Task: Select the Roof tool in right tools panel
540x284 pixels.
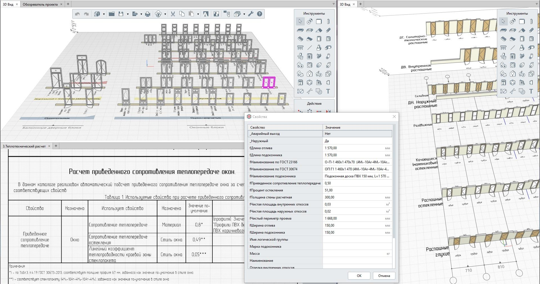Action: pyautogui.click(x=522, y=30)
